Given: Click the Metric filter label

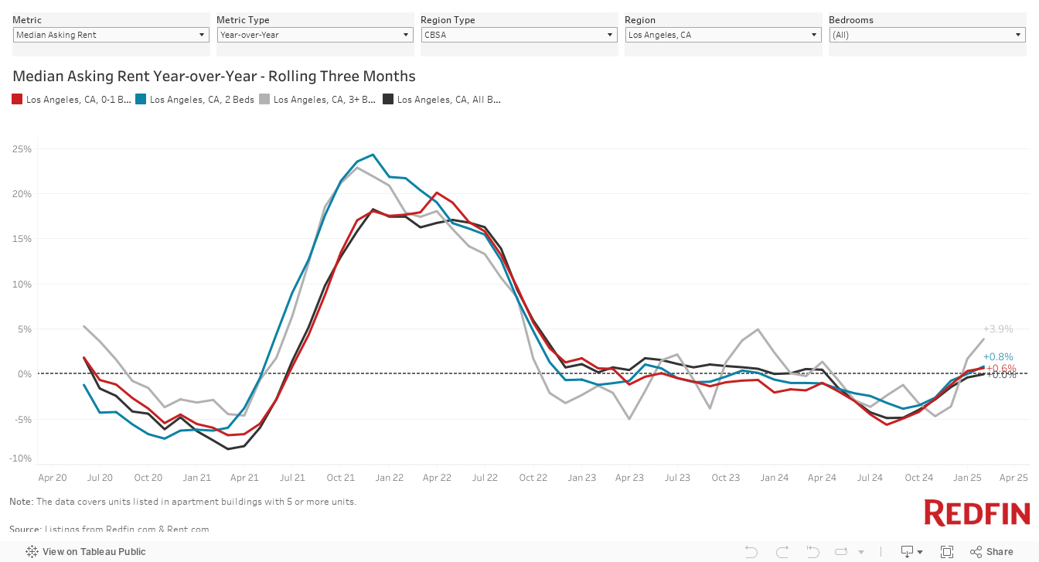Looking at the screenshot, I should click(27, 20).
